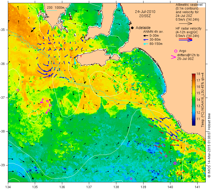
Task: Click the IMOS copyright timestamp text
Action: (x=209, y=145)
